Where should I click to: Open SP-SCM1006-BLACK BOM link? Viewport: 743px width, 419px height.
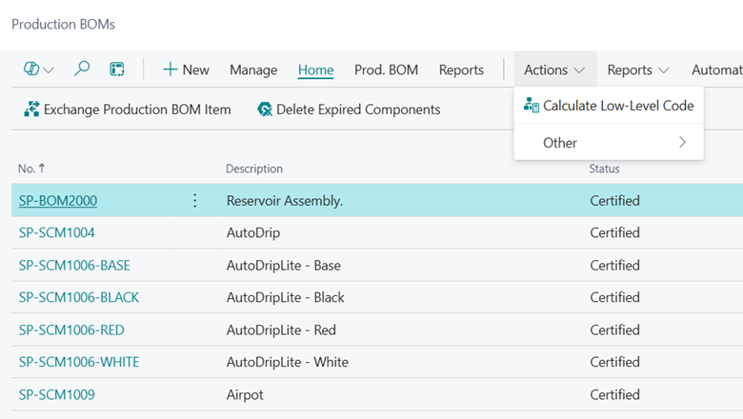[79, 297]
